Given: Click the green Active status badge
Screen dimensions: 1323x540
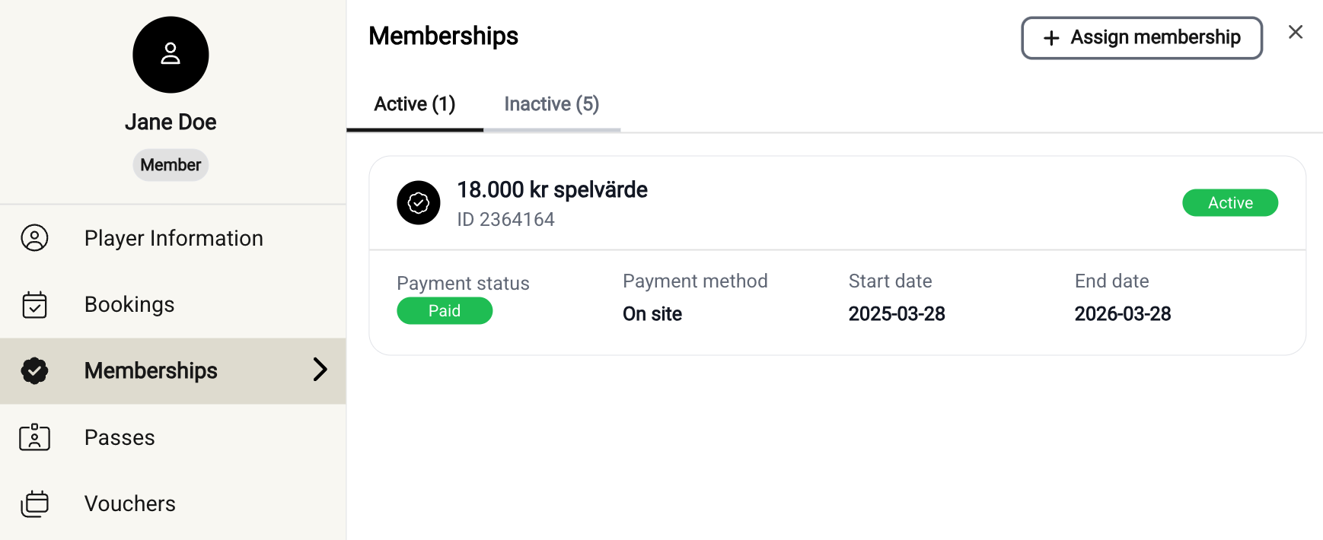Looking at the screenshot, I should click(1230, 203).
